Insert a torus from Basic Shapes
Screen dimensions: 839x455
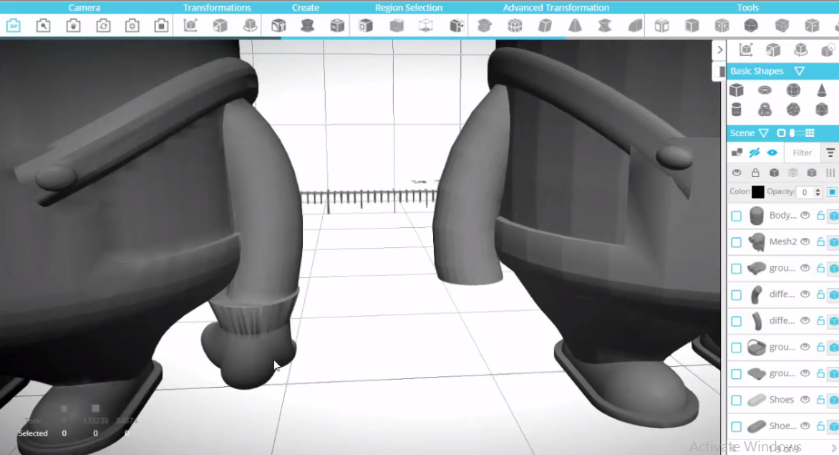pos(765,90)
